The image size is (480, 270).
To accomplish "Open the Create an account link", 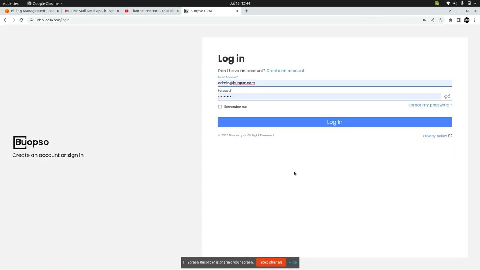I will click(x=285, y=70).
